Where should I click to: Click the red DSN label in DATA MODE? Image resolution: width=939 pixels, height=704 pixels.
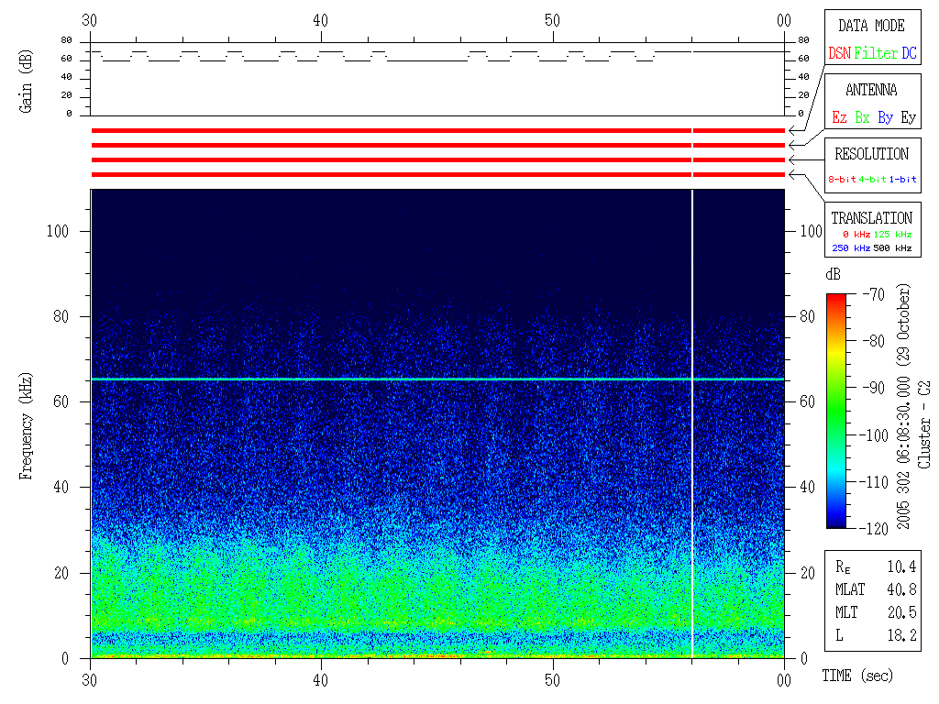point(839,54)
